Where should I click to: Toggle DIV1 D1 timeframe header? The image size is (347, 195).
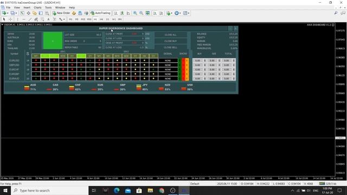[90, 56]
